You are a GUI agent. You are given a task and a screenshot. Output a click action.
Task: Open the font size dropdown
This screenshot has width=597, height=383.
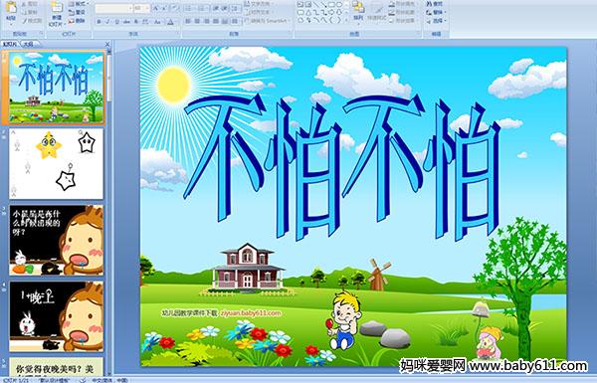pos(147,8)
